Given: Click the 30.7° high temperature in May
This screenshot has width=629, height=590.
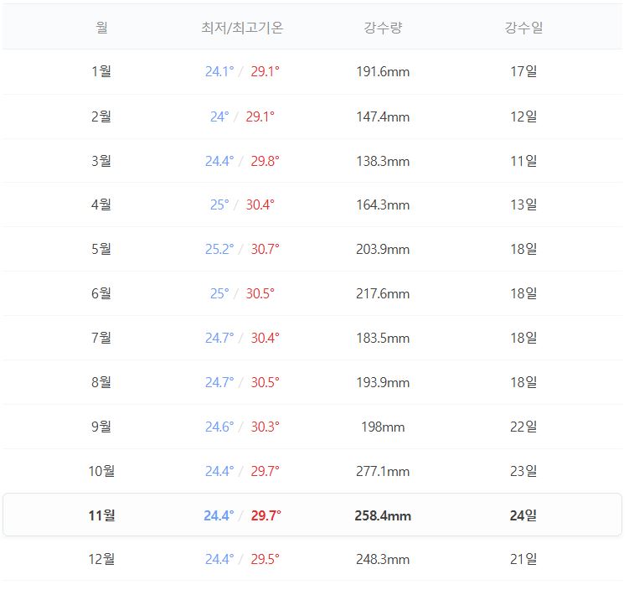Looking at the screenshot, I should point(266,249).
